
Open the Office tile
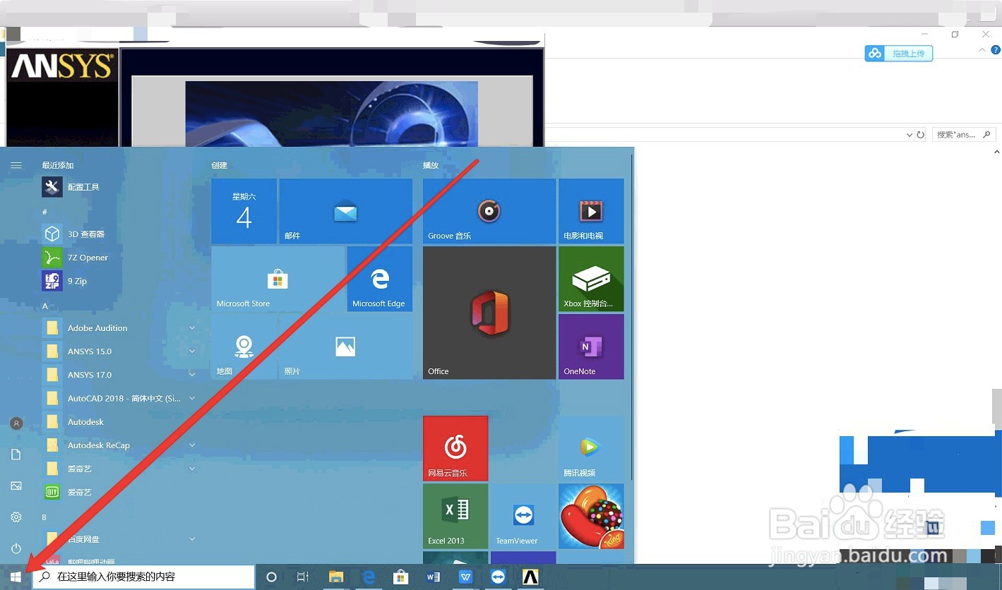coord(489,313)
